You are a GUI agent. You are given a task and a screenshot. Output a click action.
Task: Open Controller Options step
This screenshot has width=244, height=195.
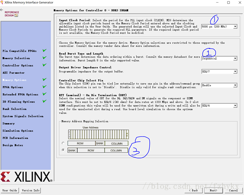(x=18, y=66)
